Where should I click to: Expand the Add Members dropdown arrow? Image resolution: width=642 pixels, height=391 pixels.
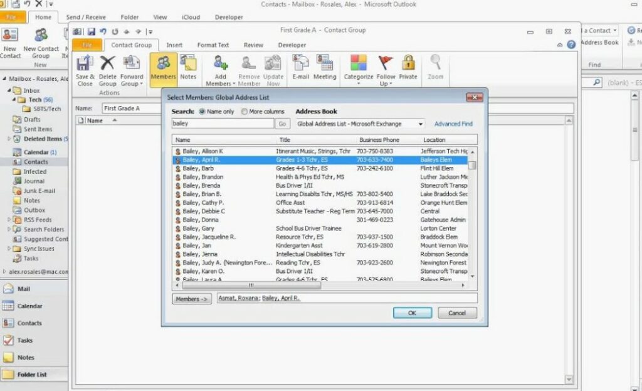(x=234, y=83)
